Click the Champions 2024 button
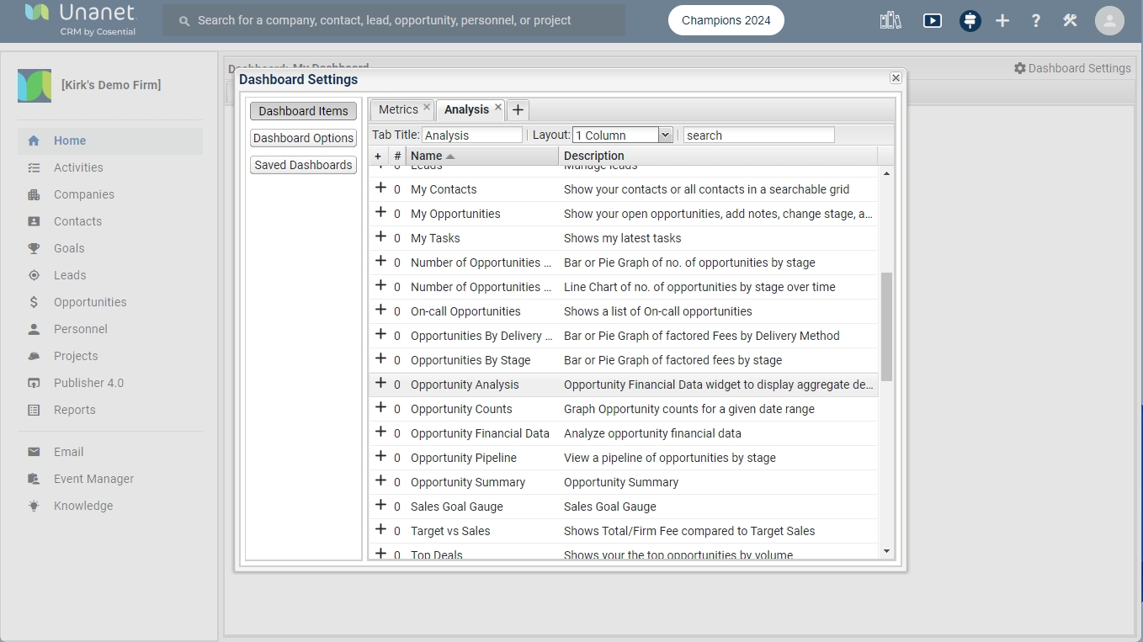The image size is (1143, 642). (x=726, y=20)
